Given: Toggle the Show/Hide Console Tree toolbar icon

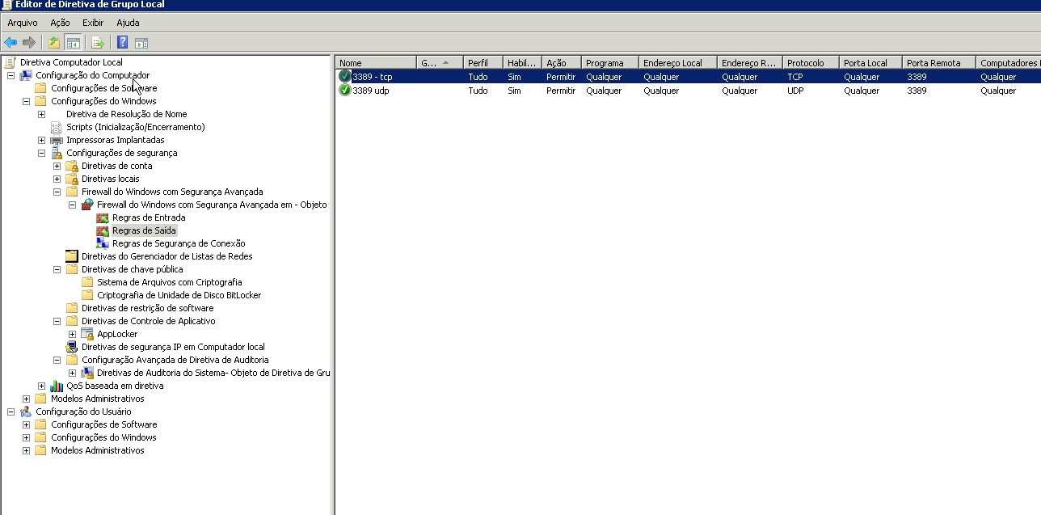Looking at the screenshot, I should point(74,43).
